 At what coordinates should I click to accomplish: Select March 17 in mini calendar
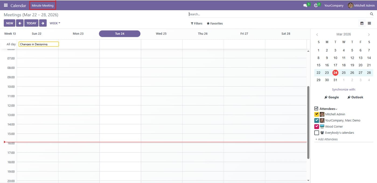335,65
